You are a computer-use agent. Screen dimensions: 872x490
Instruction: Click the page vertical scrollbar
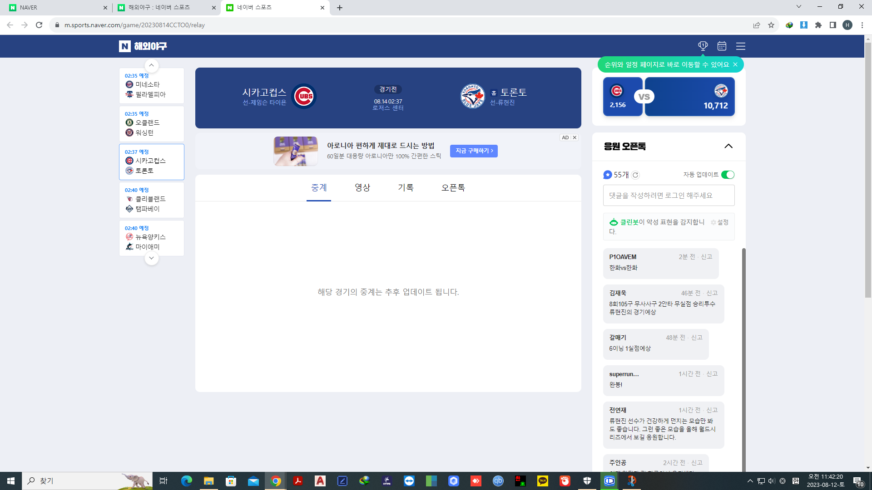(x=868, y=170)
